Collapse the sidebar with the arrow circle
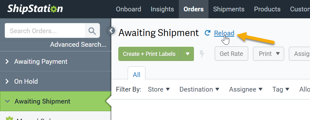The image size is (310, 120). click(x=112, y=31)
